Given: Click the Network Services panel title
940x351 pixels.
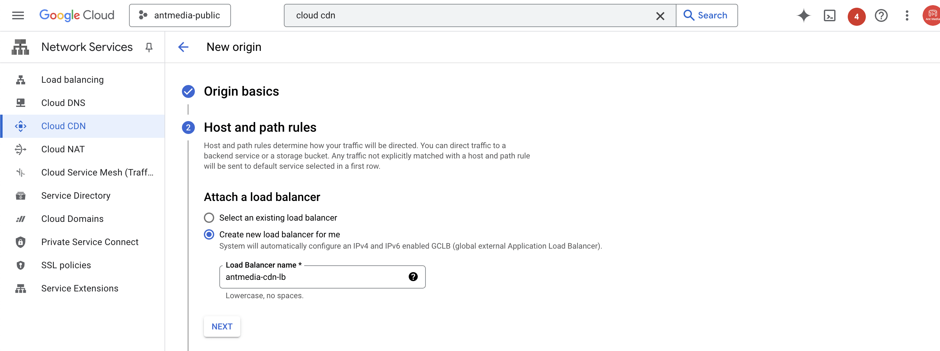Looking at the screenshot, I should [x=87, y=47].
